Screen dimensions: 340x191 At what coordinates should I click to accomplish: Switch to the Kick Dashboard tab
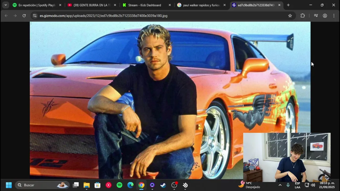(x=147, y=5)
